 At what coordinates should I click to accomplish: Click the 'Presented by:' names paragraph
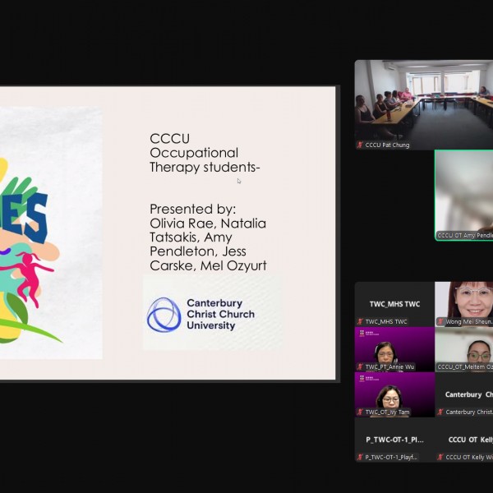click(208, 237)
